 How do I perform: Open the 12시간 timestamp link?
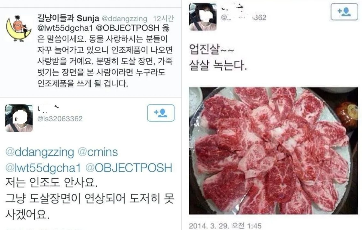(163, 19)
